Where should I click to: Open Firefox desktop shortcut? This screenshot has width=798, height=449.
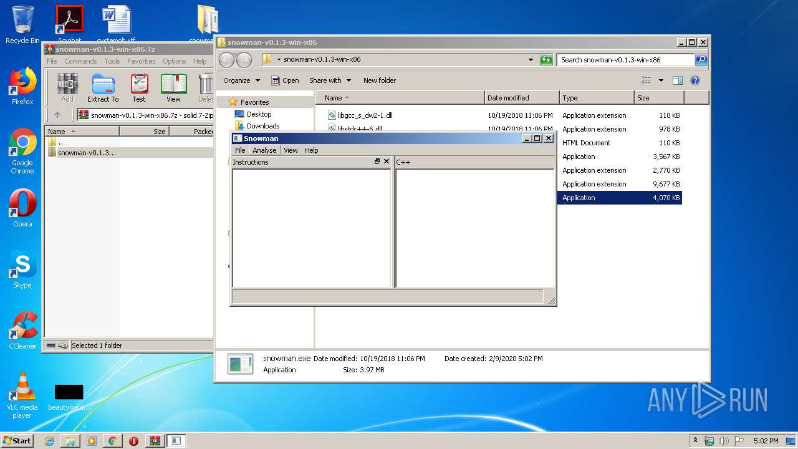tap(22, 86)
